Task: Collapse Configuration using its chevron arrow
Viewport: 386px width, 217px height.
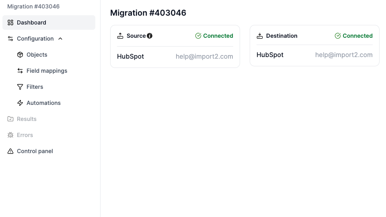Action: (x=60, y=39)
